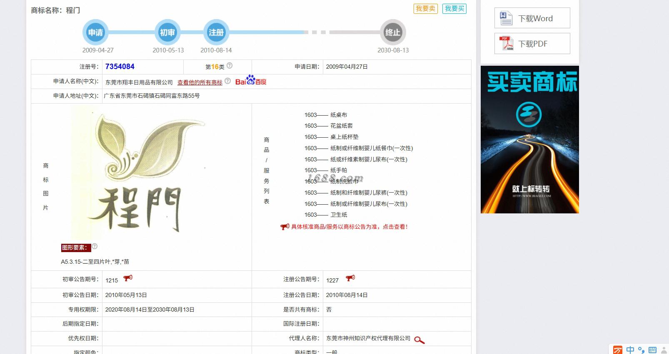Click the 2010年08月14日 registration announcement date

pos(347,295)
